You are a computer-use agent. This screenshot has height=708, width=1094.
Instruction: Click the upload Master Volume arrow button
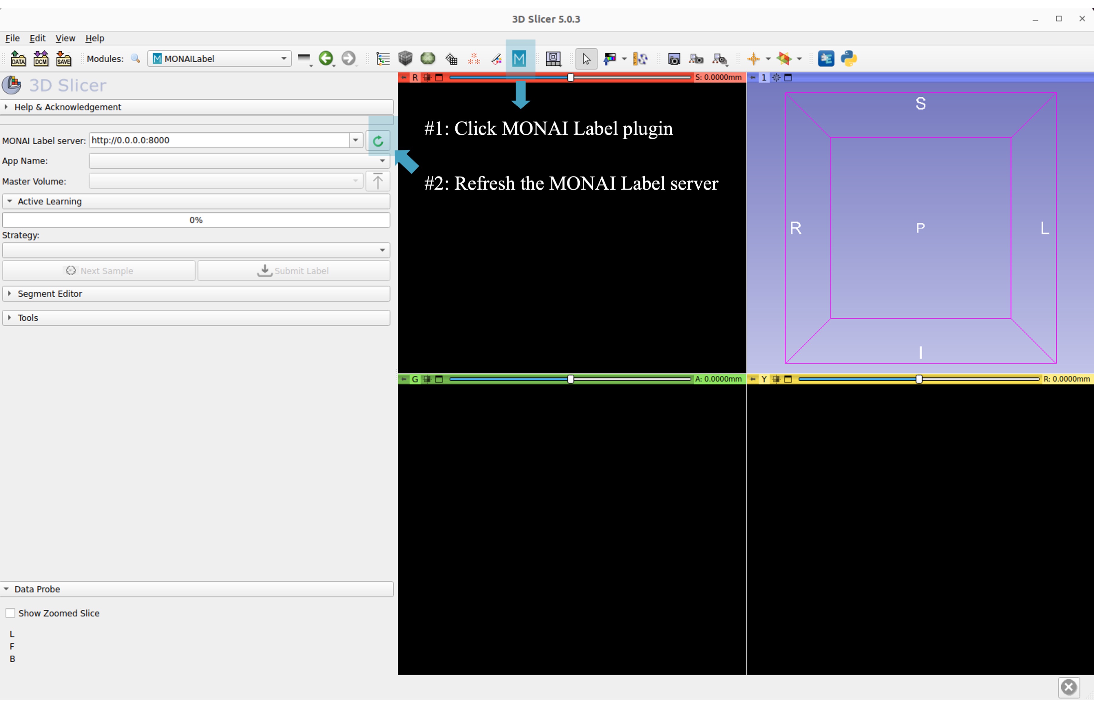coord(378,181)
